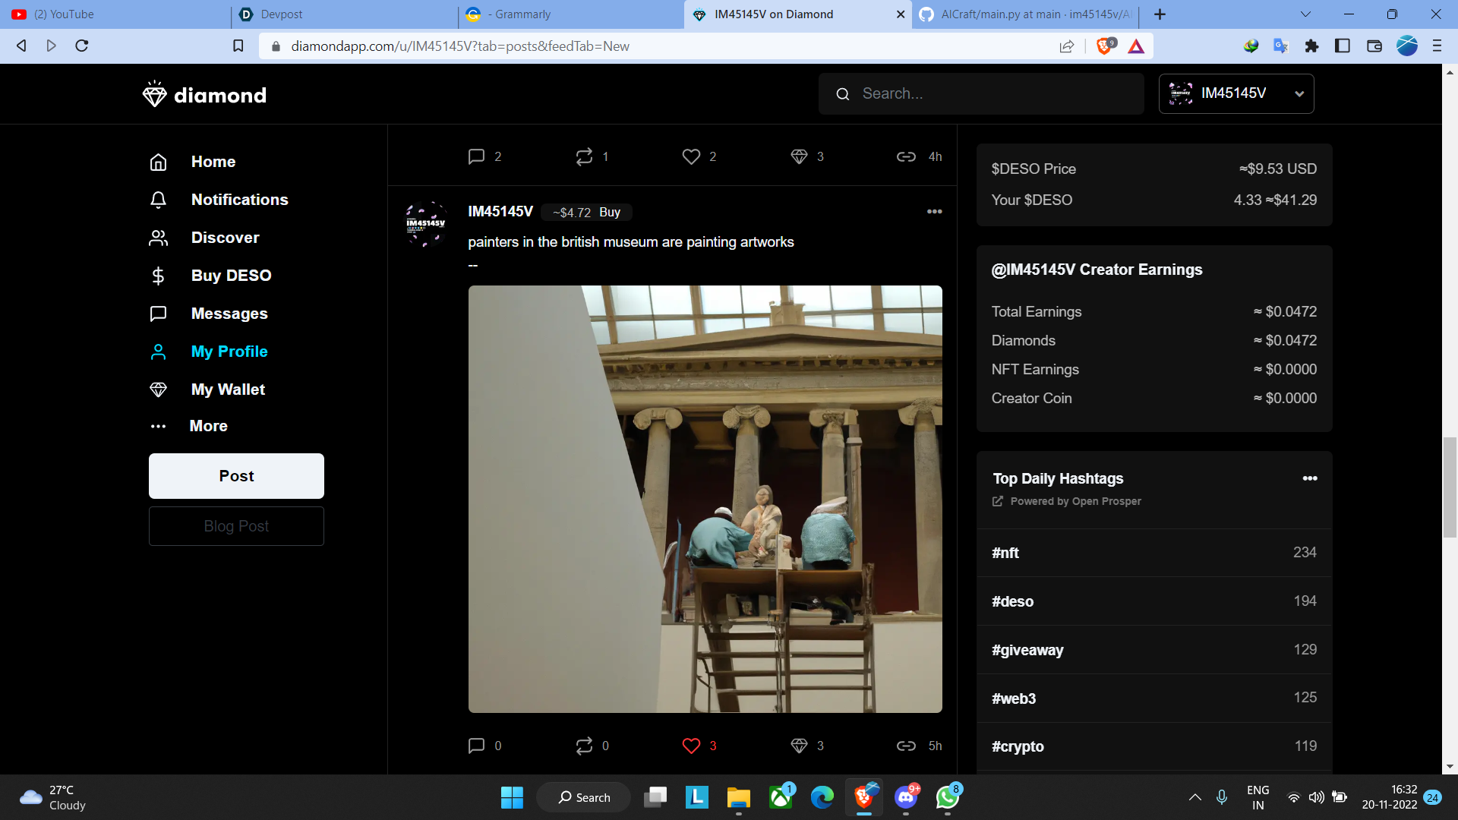Copy link icon on the 5h post
Image resolution: width=1458 pixels, height=820 pixels.
(906, 746)
